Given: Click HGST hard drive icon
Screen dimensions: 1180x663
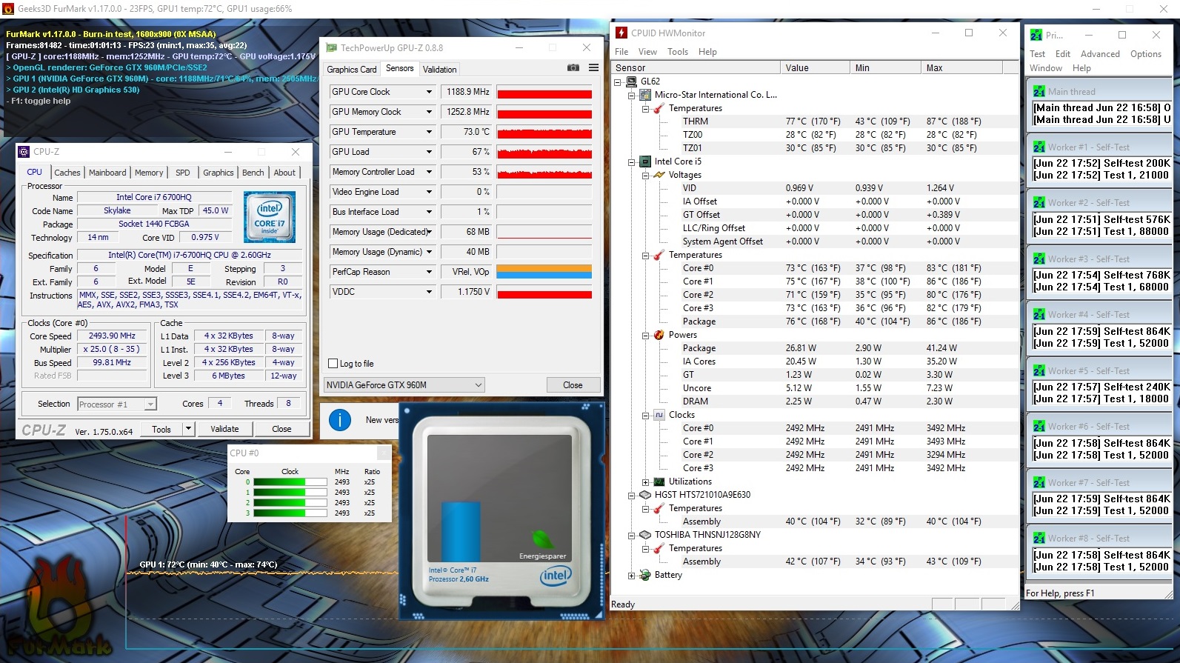Looking at the screenshot, I should pos(645,495).
